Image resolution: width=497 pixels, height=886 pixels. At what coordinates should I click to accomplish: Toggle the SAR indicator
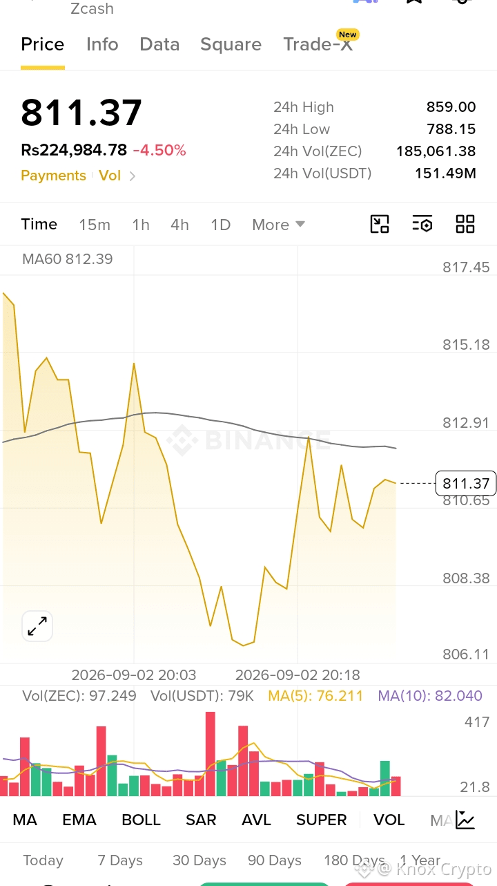click(201, 820)
